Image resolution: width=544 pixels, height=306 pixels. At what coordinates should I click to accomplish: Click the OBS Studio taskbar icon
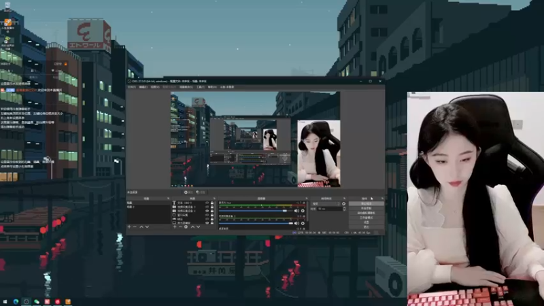26,302
